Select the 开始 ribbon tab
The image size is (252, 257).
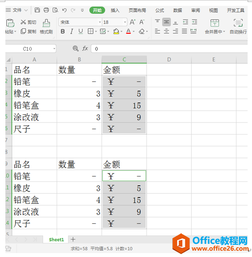click(x=97, y=10)
